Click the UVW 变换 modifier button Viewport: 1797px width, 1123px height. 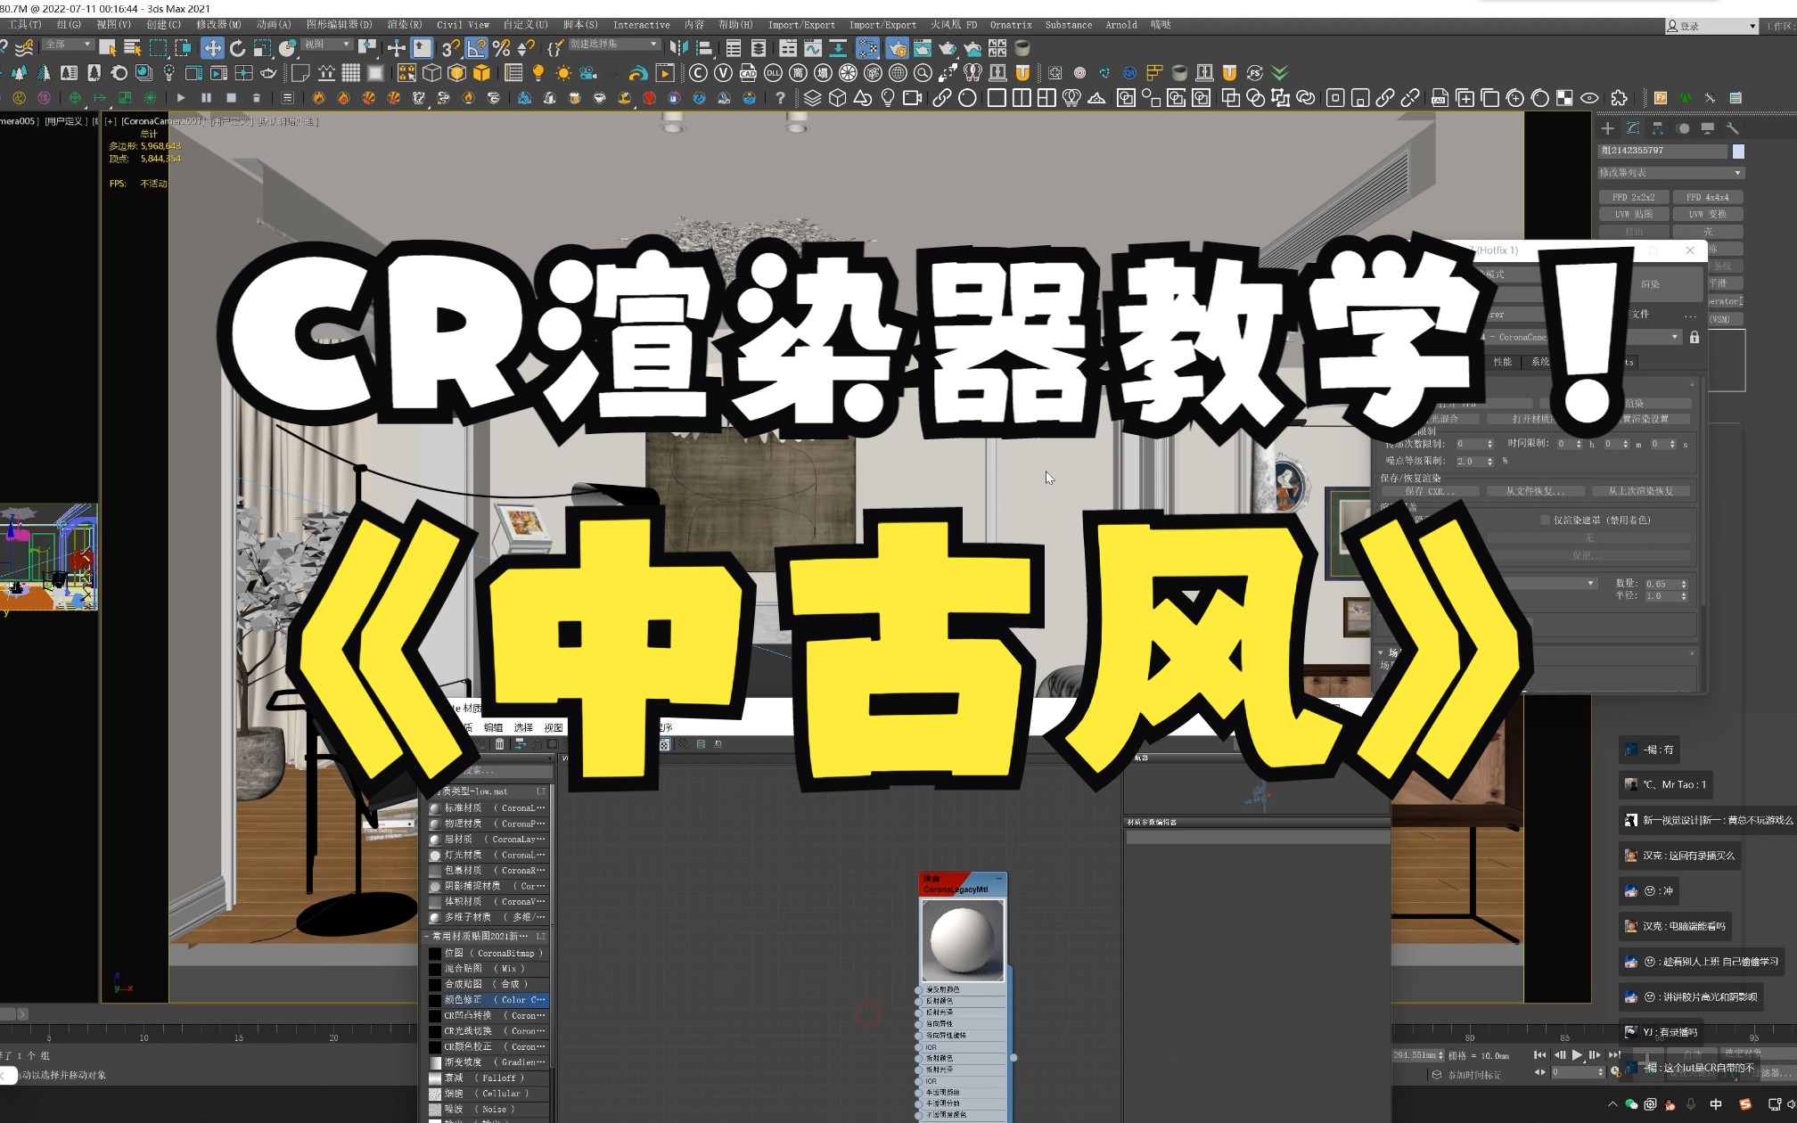click(1707, 214)
